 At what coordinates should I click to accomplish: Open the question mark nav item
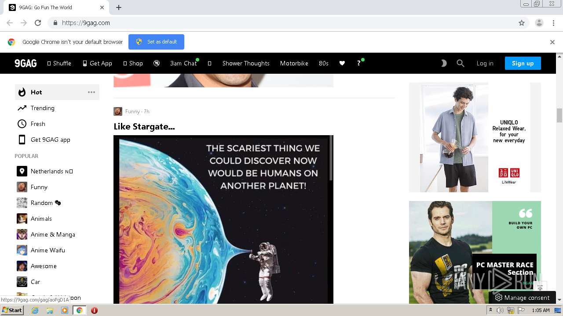(x=359, y=63)
